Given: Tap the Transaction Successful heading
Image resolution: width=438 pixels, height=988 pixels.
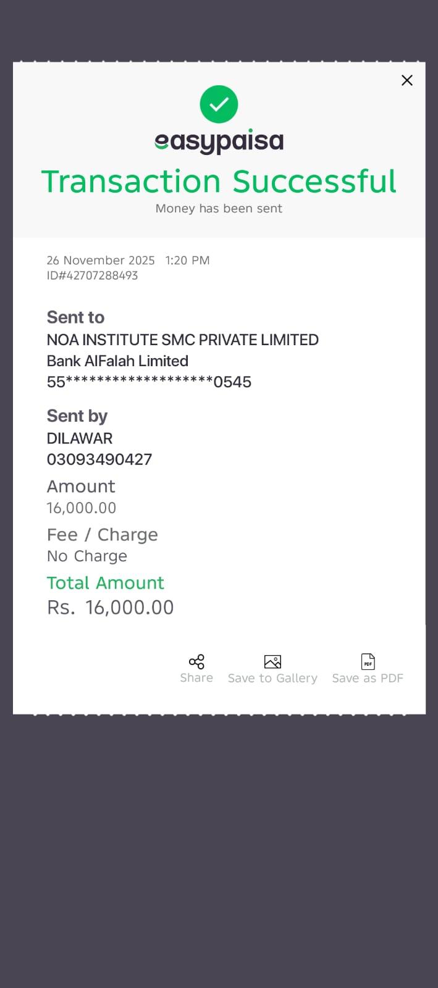Looking at the screenshot, I should click(x=219, y=182).
